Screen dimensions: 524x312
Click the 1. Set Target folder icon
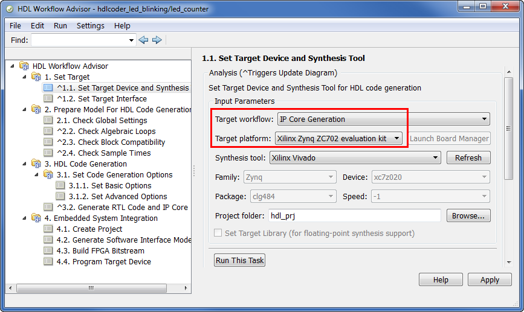[36, 77]
